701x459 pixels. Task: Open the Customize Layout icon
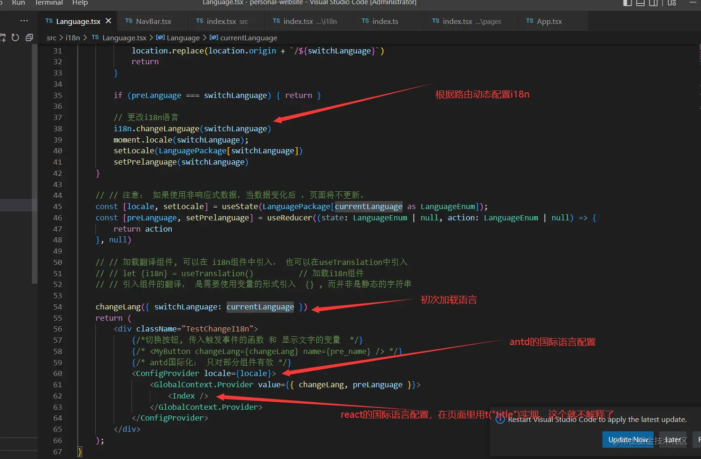pyautogui.click(x=672, y=3)
